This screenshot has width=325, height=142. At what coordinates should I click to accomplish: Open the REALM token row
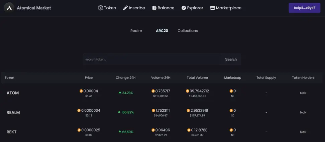(x=162, y=112)
